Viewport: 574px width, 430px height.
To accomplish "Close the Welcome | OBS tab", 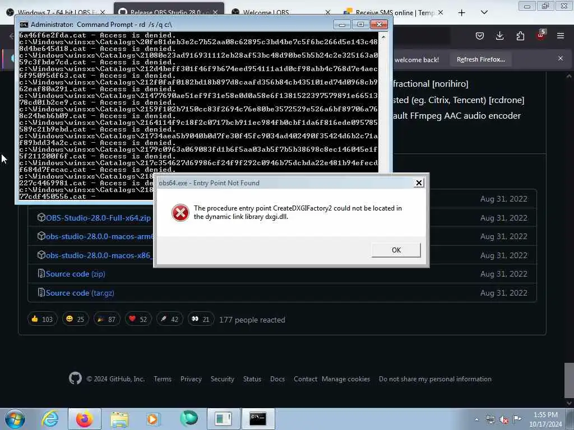I will coord(327,12).
